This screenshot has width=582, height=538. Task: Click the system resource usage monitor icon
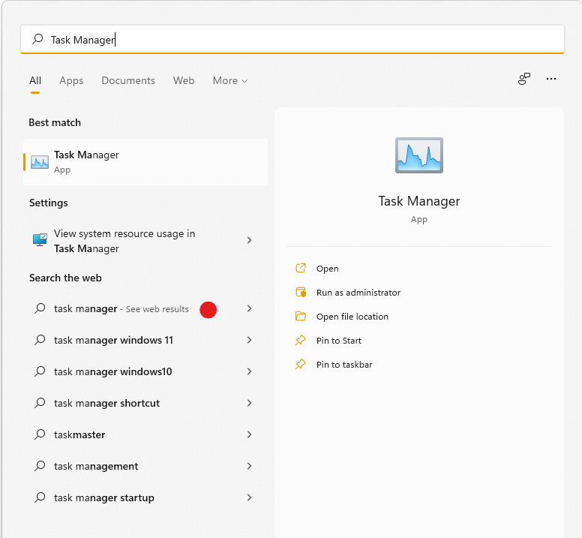(x=40, y=240)
